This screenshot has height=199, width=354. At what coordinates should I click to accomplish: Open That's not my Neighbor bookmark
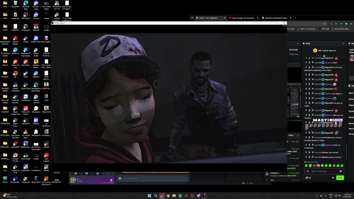tap(306, 29)
